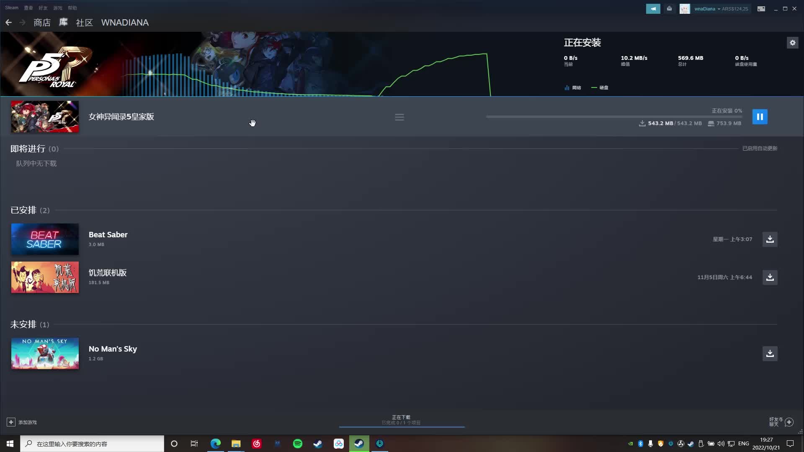The image size is (804, 452).
Task: Open the inbox envelope icon
Action: (669, 9)
